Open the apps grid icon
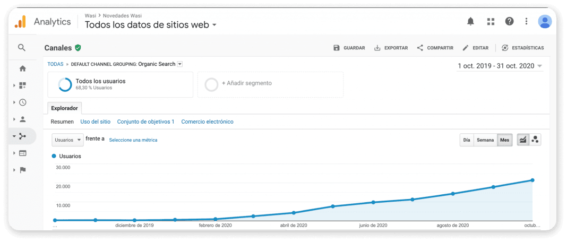Viewport: 567px width, 242px height. coord(491,22)
